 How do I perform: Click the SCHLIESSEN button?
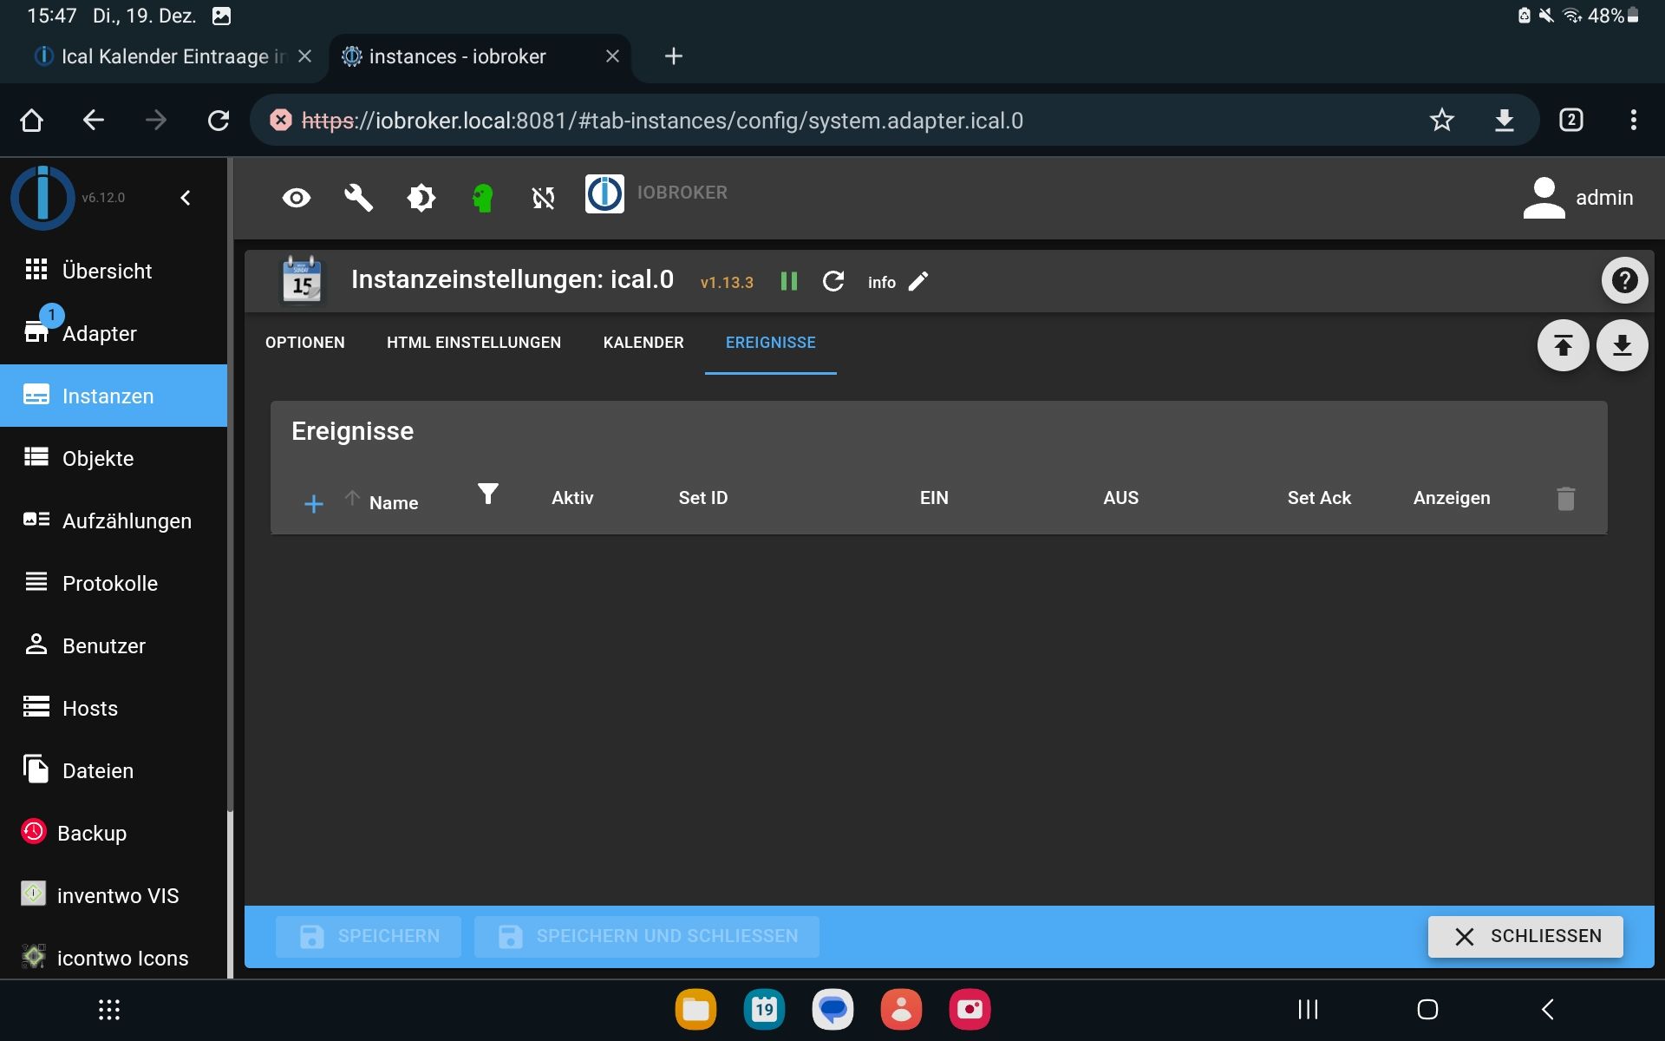pyautogui.click(x=1525, y=936)
